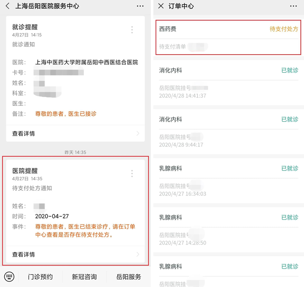
Task: Open the 岳阳服务 menu
Action: (x=129, y=277)
